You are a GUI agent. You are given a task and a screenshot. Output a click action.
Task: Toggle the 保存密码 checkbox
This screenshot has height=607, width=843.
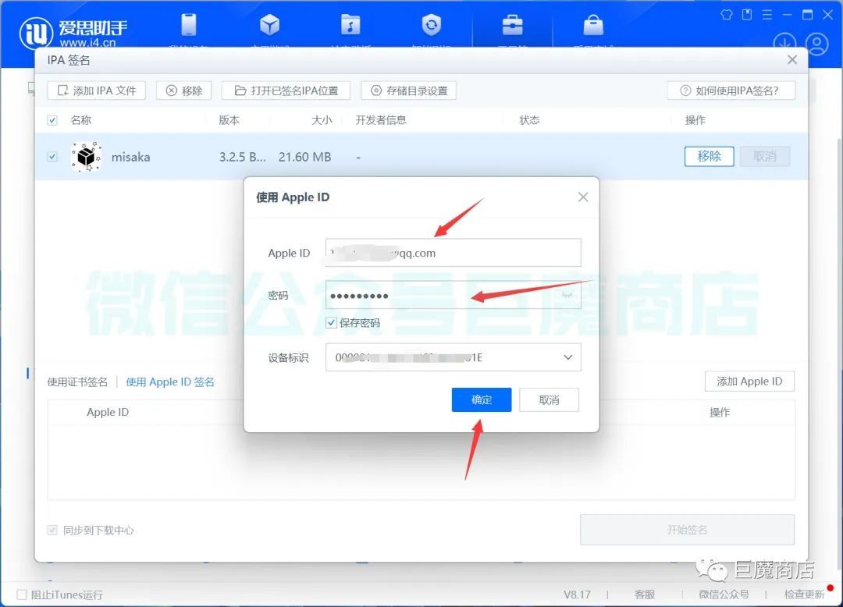331,323
